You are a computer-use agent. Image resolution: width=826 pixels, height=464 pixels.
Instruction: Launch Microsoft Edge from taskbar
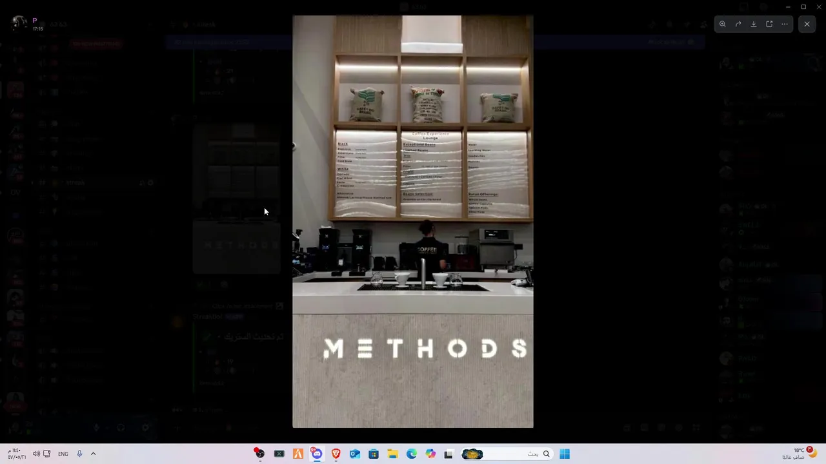412,454
